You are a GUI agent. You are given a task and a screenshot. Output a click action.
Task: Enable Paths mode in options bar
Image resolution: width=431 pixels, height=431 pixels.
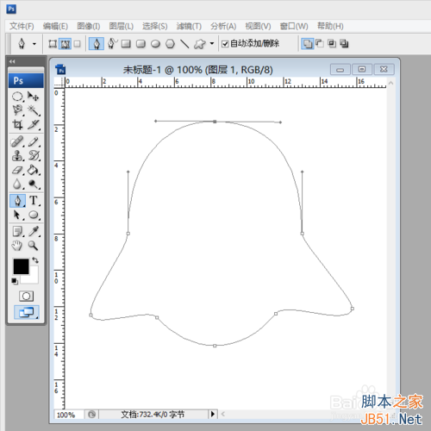coord(66,44)
